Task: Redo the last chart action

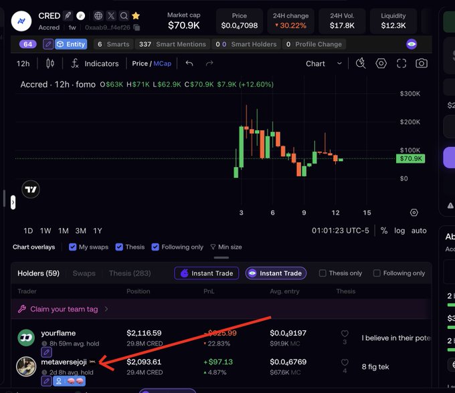Action: [209, 63]
